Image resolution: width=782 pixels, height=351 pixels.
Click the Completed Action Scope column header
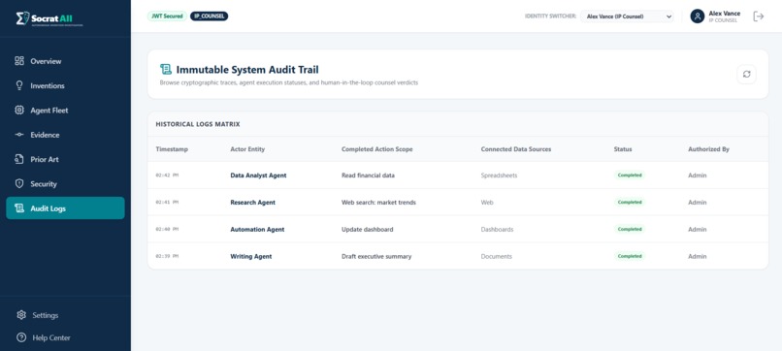click(x=377, y=149)
